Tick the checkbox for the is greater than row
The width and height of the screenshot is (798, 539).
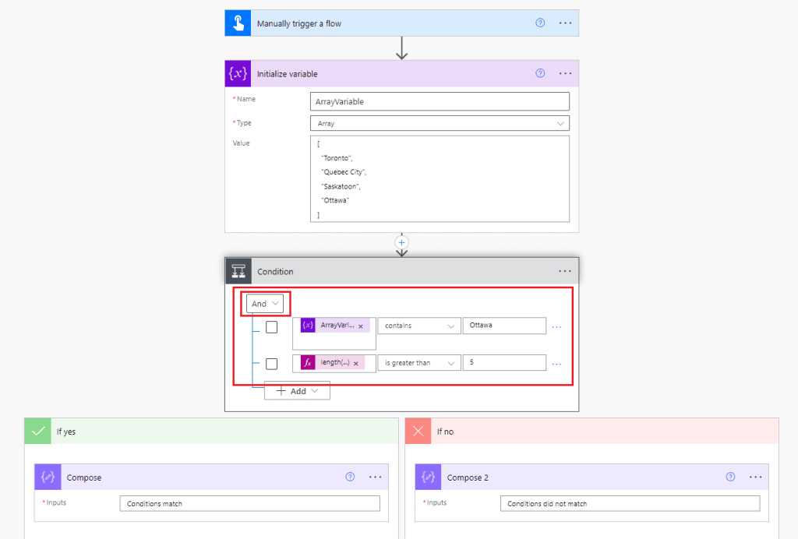tap(272, 364)
